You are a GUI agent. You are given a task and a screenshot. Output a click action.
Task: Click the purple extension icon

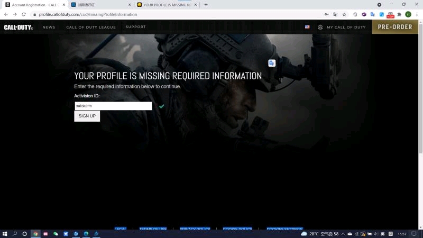pyautogui.click(x=364, y=14)
